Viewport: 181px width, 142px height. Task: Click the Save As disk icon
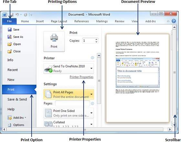point(10,37)
